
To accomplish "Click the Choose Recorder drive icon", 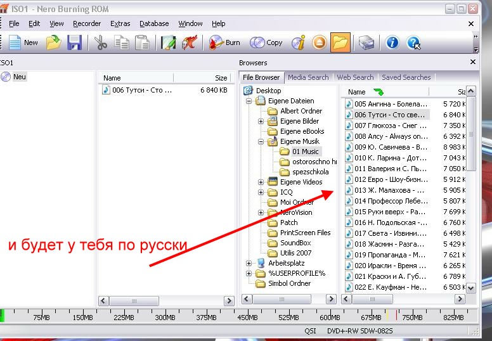I will click(x=366, y=42).
